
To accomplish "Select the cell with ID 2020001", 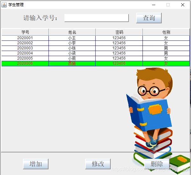I will point(25,38).
